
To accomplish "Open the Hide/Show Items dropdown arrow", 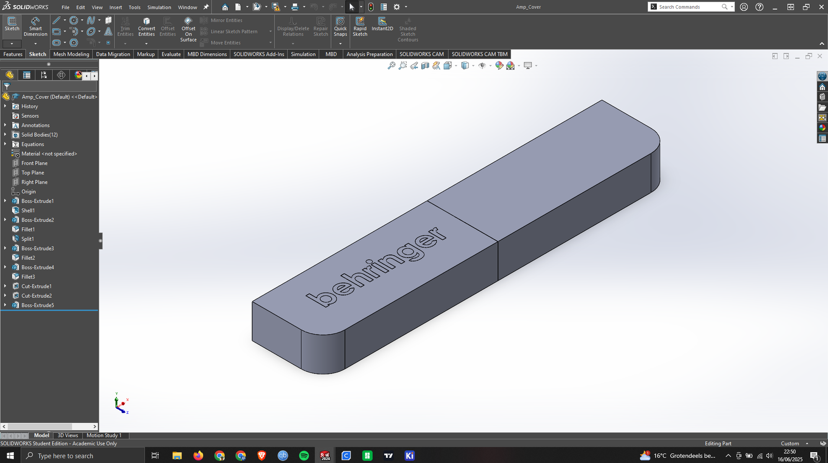I will [x=490, y=66].
